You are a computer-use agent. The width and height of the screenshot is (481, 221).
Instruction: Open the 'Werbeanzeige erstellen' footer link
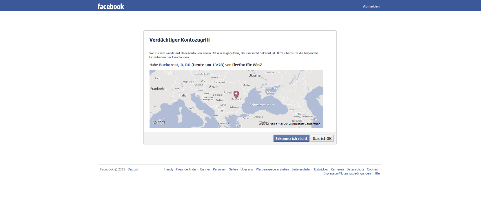[272, 169]
